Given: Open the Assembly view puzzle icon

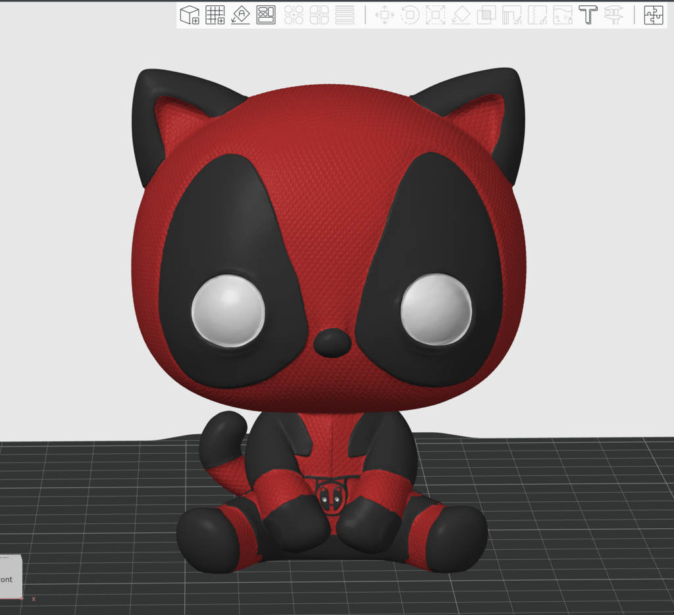Looking at the screenshot, I should click(x=654, y=15).
